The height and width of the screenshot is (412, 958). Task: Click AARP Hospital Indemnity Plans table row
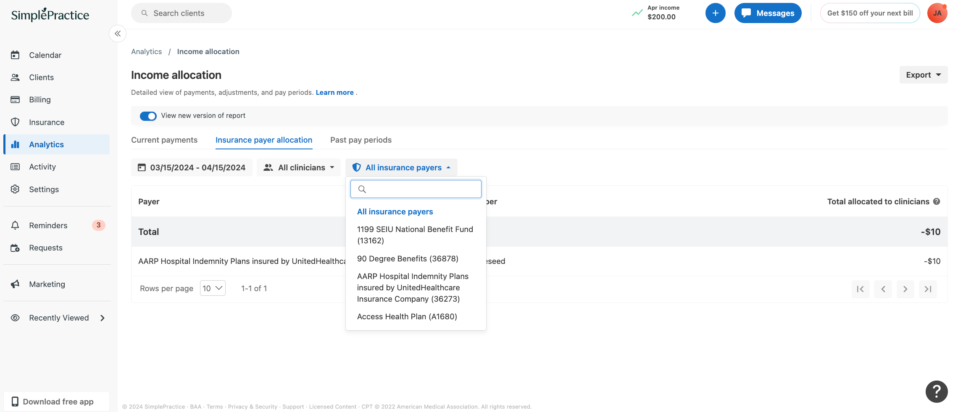540,261
